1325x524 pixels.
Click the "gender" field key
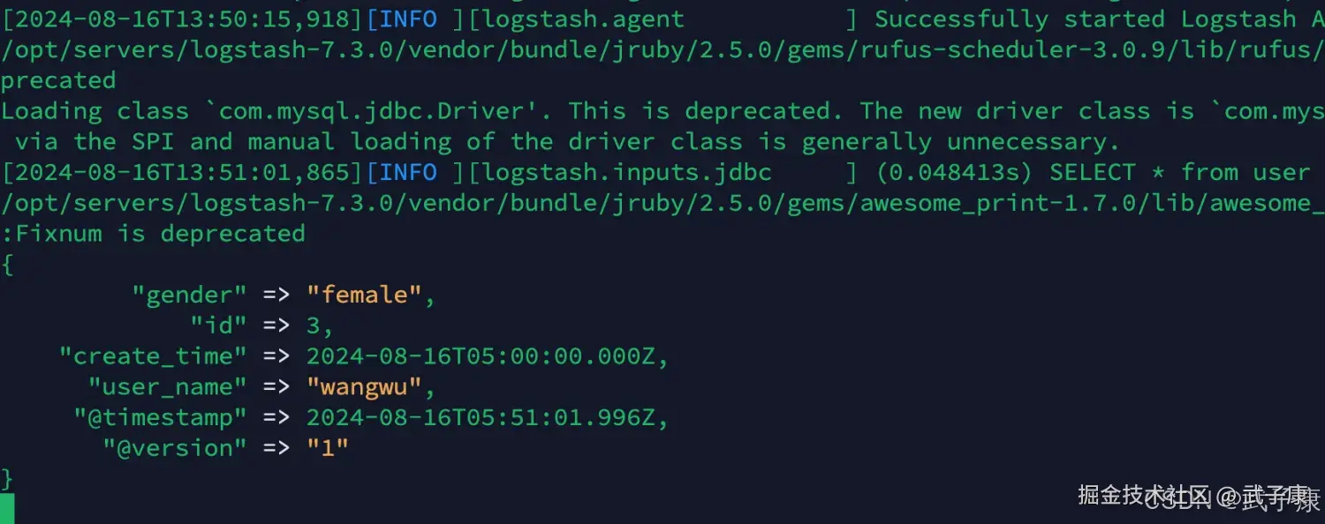189,295
